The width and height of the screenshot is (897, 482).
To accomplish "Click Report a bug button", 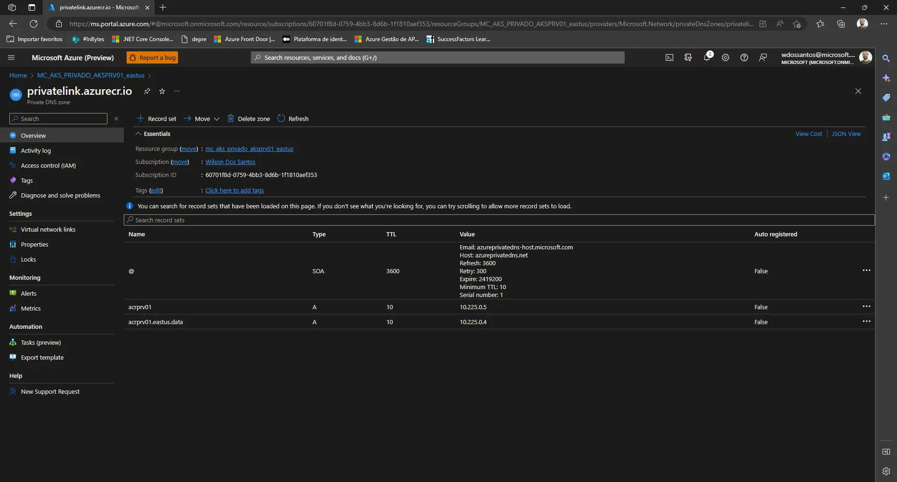I will point(152,57).
